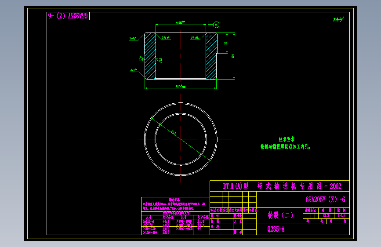Select the datum circle symbol beside top dimension
This screenshot has height=247, width=381.
[216, 25]
